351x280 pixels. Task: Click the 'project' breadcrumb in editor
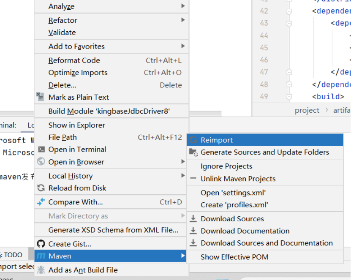point(307,110)
